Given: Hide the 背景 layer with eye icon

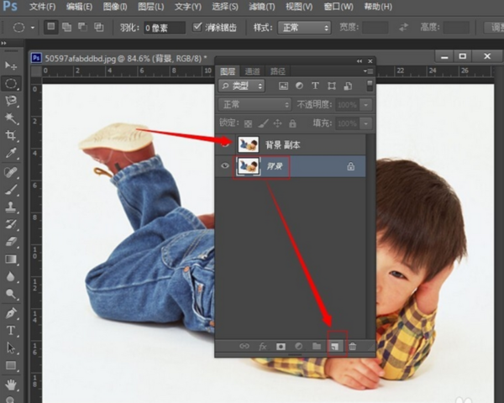Looking at the screenshot, I should click(x=224, y=166).
